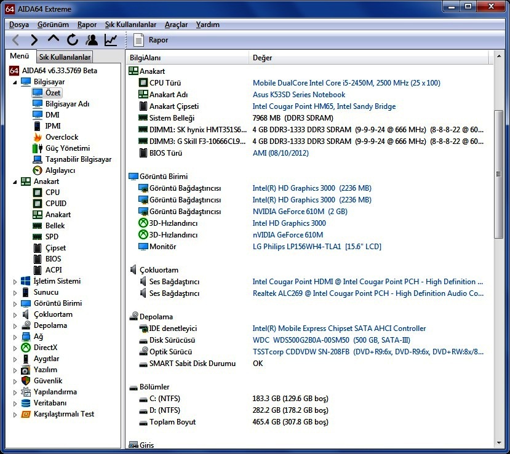Click the WDC WDS500G2B0A-00SM50 disk link
This screenshot has height=454, width=510.
(x=332, y=340)
